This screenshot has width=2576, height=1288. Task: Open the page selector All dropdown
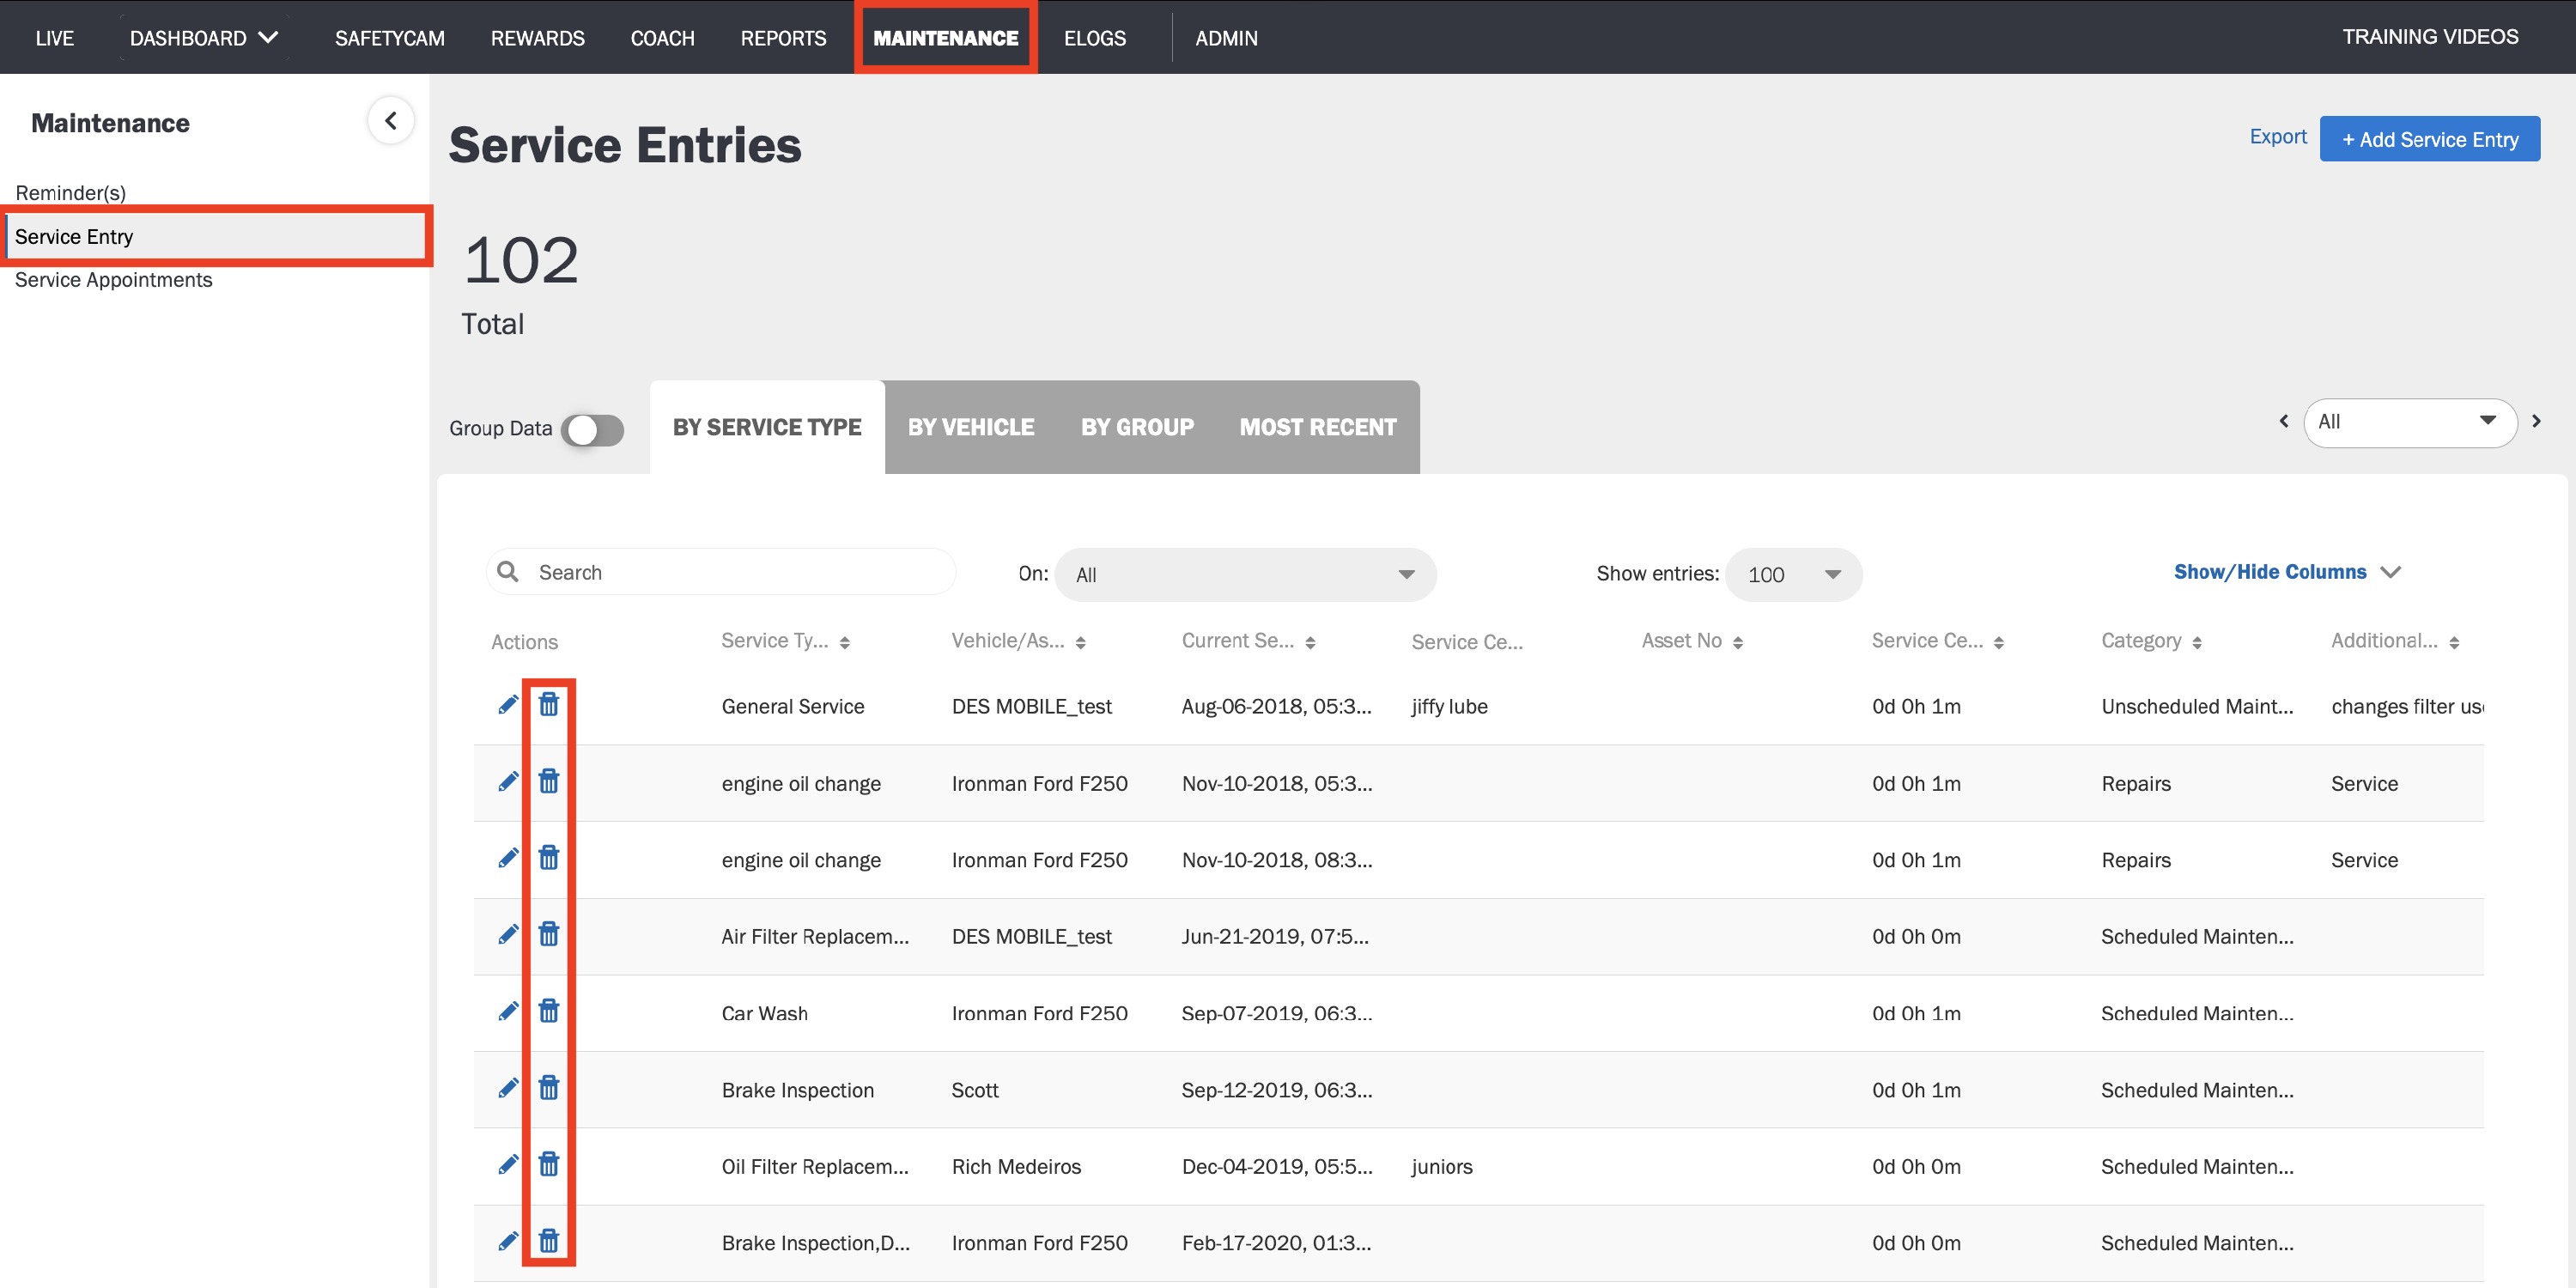(2409, 422)
